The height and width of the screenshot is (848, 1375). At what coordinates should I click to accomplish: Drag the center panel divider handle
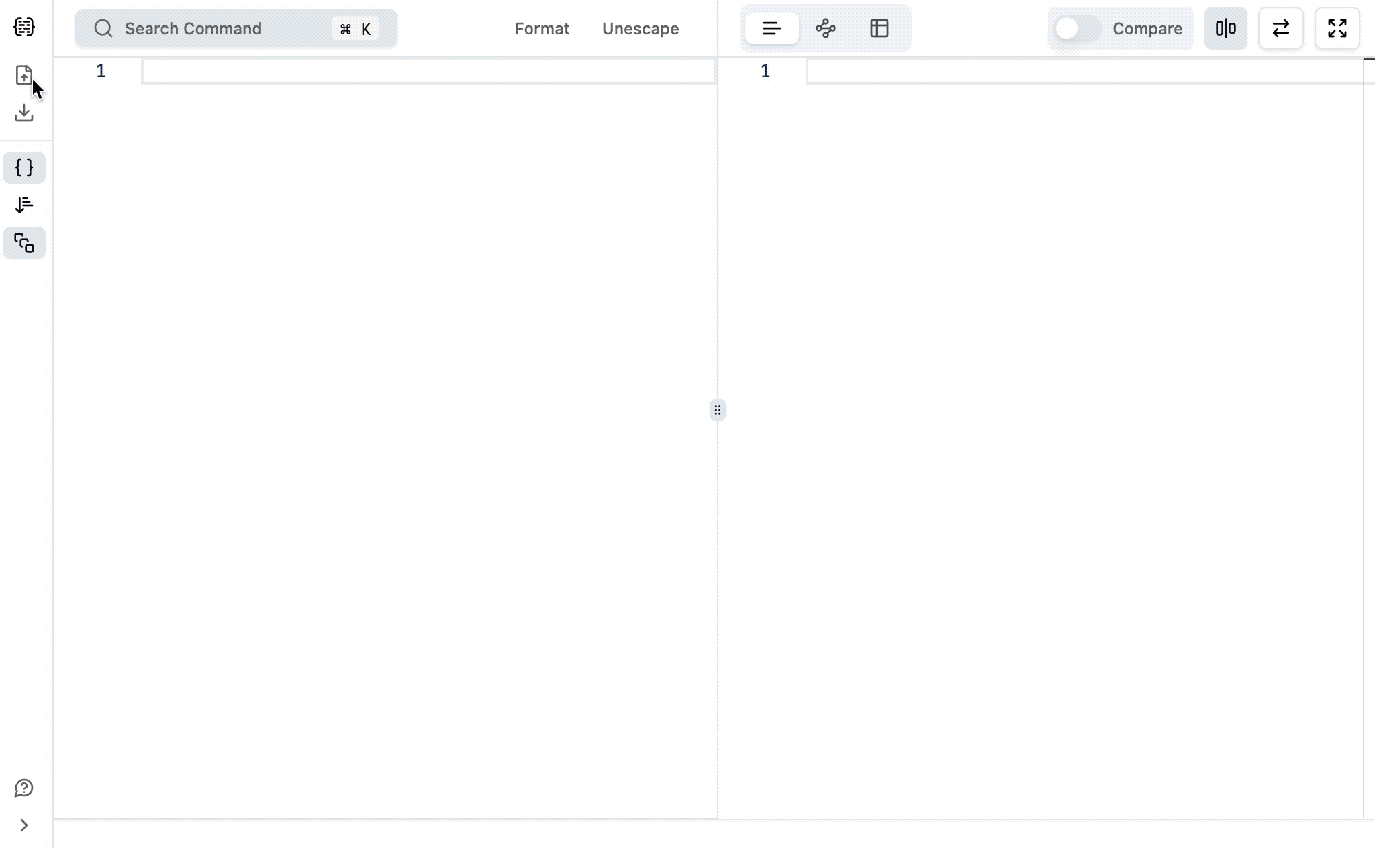coord(717,411)
